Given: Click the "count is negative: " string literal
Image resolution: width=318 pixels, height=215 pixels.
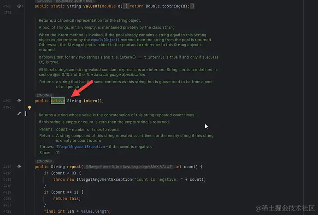Looking at the screenshot, I should click(159, 179).
